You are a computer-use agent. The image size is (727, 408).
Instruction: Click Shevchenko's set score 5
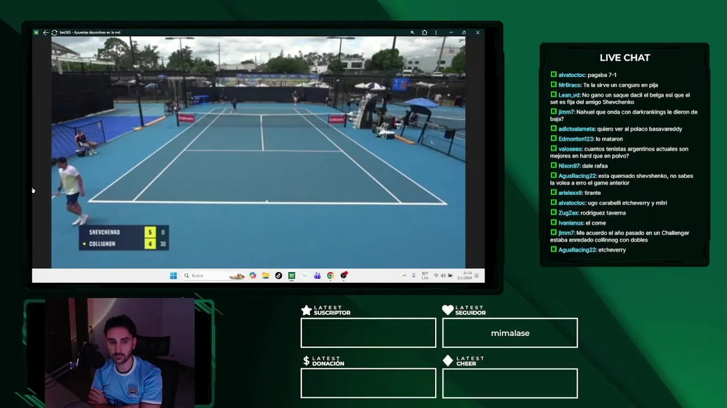click(x=150, y=232)
